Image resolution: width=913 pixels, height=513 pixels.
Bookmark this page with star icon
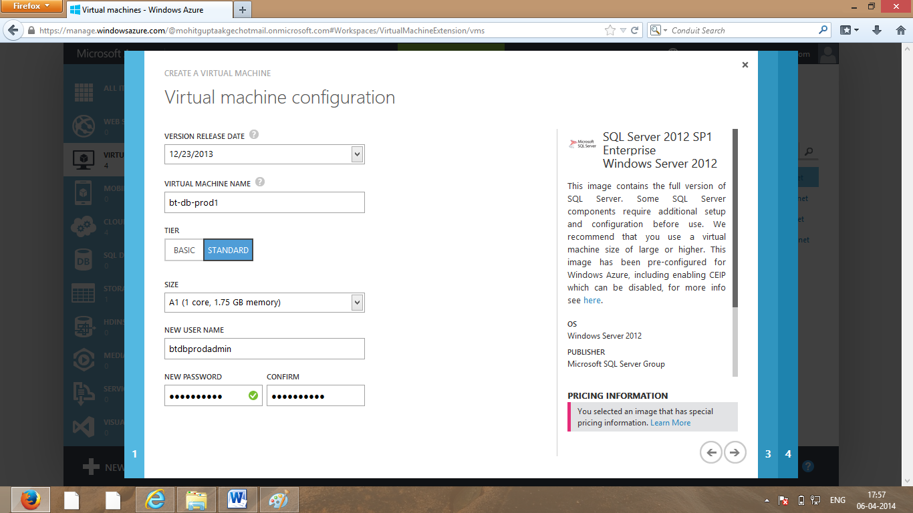tap(610, 30)
